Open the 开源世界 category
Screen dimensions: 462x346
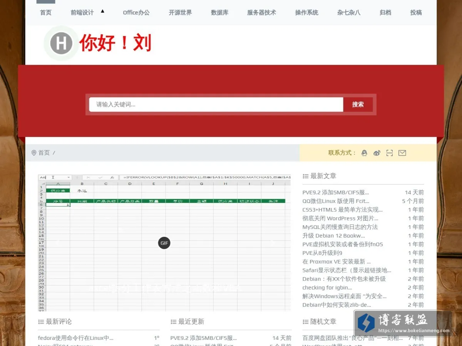pos(180,13)
